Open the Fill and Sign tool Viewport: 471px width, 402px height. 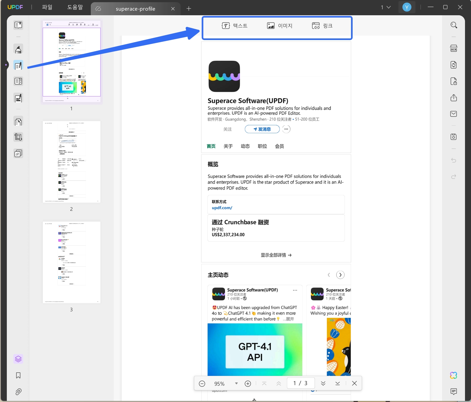tap(18, 98)
